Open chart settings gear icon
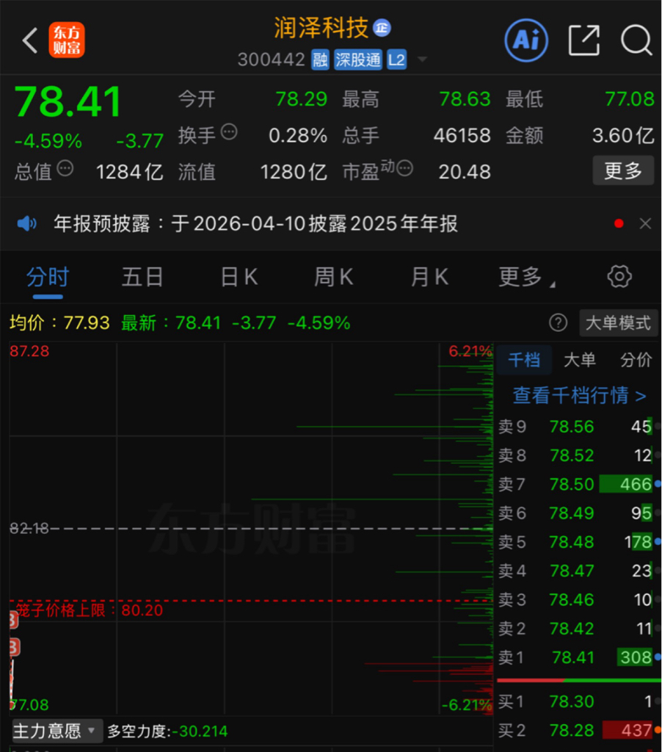Viewport: 662px width, 752px height. tap(619, 277)
